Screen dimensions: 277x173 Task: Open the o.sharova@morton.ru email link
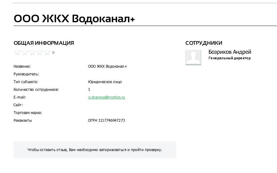[106, 97]
